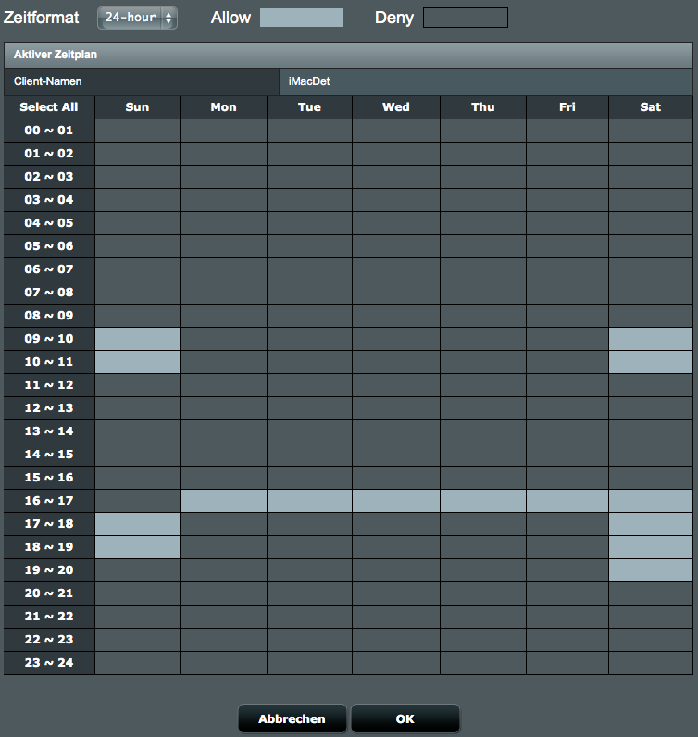Click the Allow color swatch
This screenshot has height=737, width=698.
click(302, 18)
